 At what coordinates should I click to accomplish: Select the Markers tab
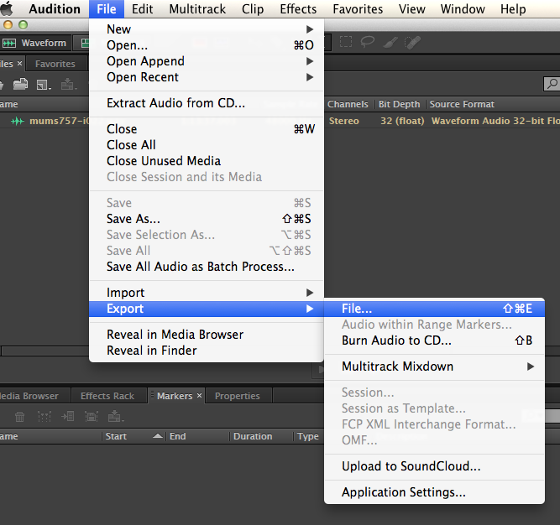(x=175, y=396)
